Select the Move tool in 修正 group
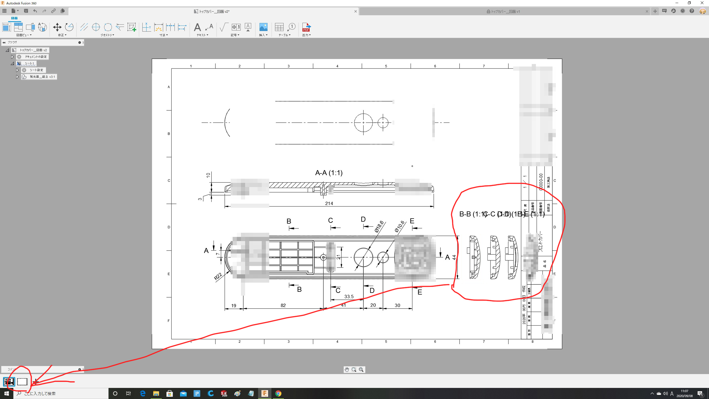This screenshot has width=709, height=399. point(57,27)
